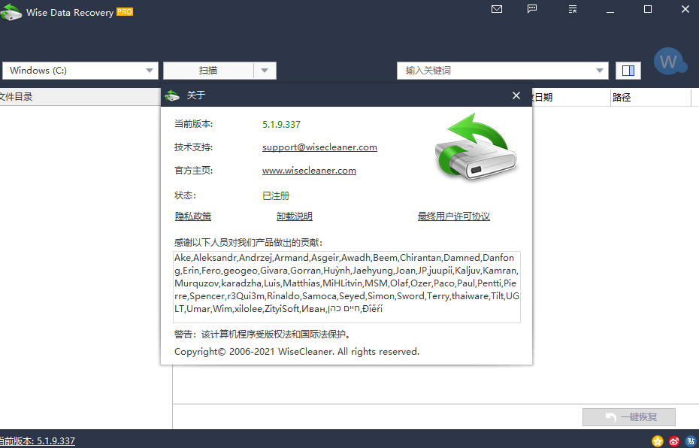The height and width of the screenshot is (448, 699).
Task: Open the main menu icon in titlebar
Action: point(572,9)
